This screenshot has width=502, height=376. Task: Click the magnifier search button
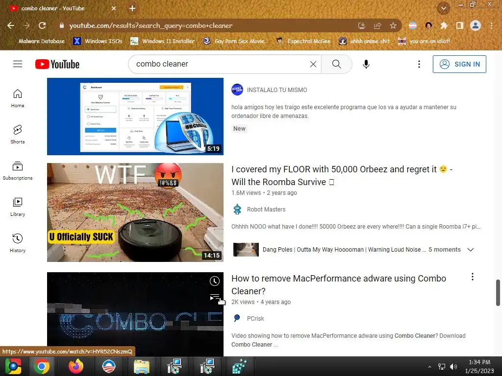click(x=336, y=64)
